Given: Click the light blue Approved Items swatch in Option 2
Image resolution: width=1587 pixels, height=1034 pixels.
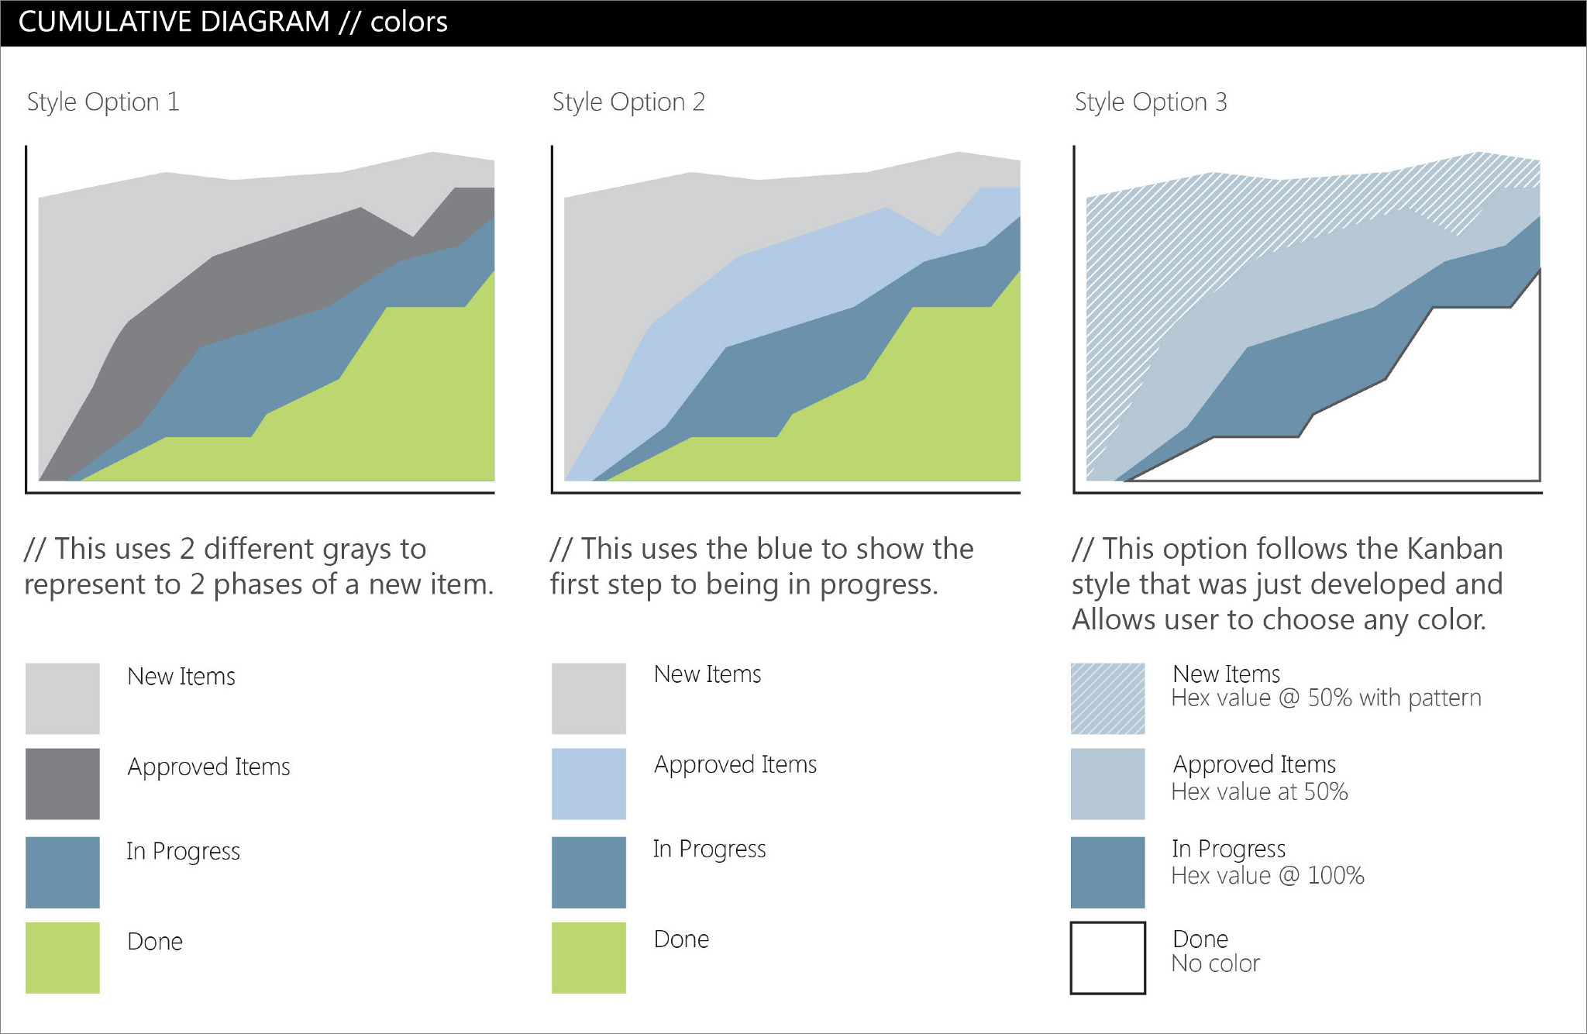Looking at the screenshot, I should tap(589, 784).
